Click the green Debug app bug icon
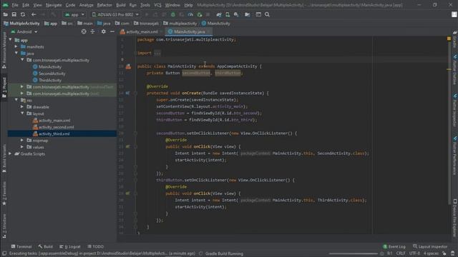The height and width of the screenshot is (257, 458). (173, 14)
